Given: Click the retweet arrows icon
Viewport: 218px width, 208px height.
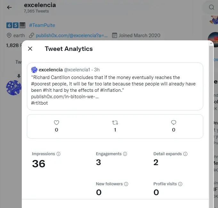Looking at the screenshot, I should pyautogui.click(x=115, y=123).
